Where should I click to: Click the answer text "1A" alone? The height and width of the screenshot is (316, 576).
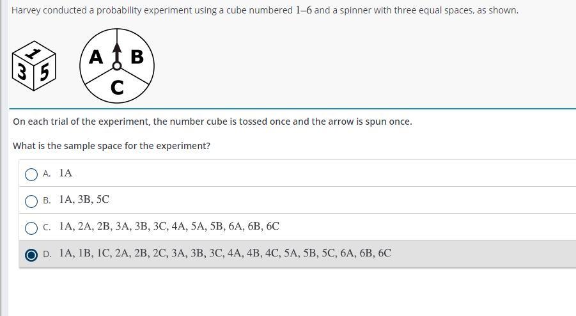click(x=65, y=173)
